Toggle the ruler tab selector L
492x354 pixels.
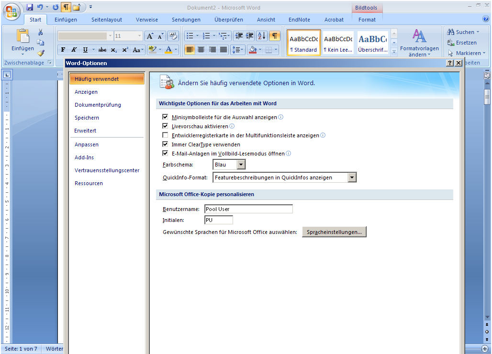7,75
